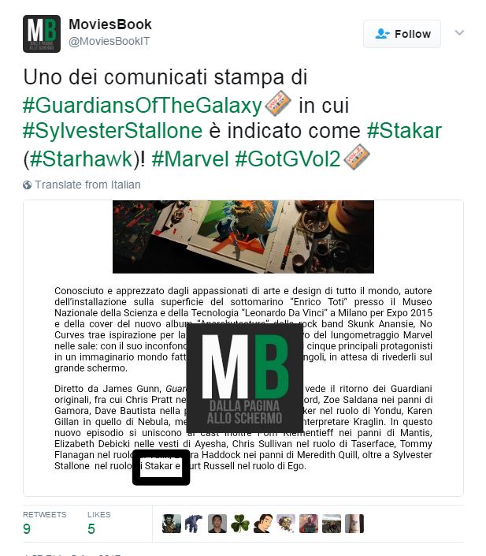Open the #Marvel hashtag
Image resolution: width=486 pixels, height=556 pixels.
pos(190,159)
